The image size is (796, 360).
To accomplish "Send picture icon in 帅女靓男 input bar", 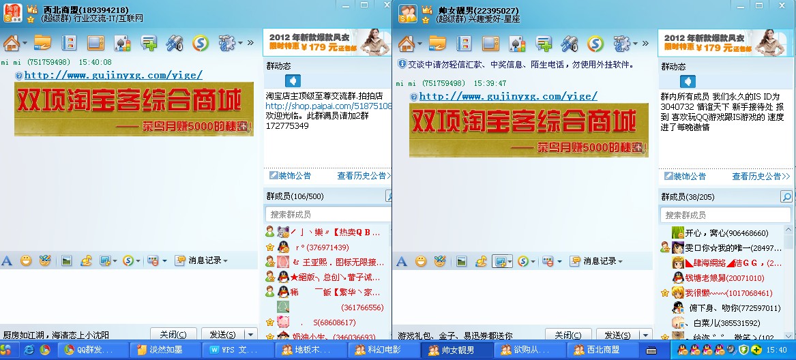I will click(462, 262).
